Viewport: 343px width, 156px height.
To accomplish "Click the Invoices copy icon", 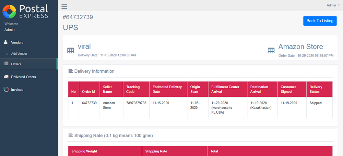I will point(6,89).
